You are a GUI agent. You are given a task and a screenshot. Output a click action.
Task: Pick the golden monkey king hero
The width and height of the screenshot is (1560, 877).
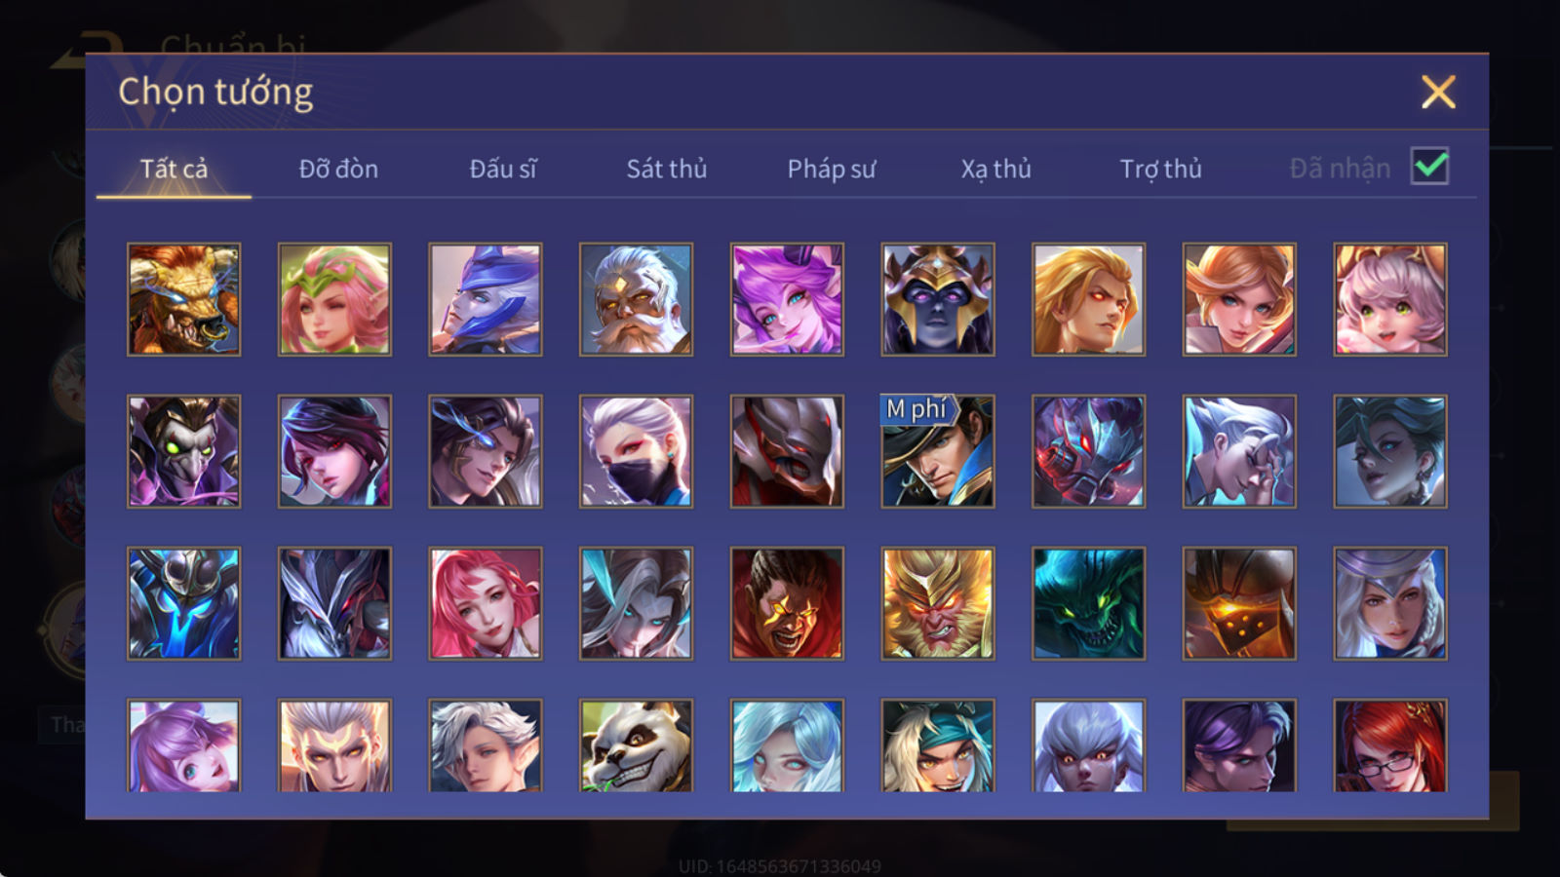click(x=938, y=603)
